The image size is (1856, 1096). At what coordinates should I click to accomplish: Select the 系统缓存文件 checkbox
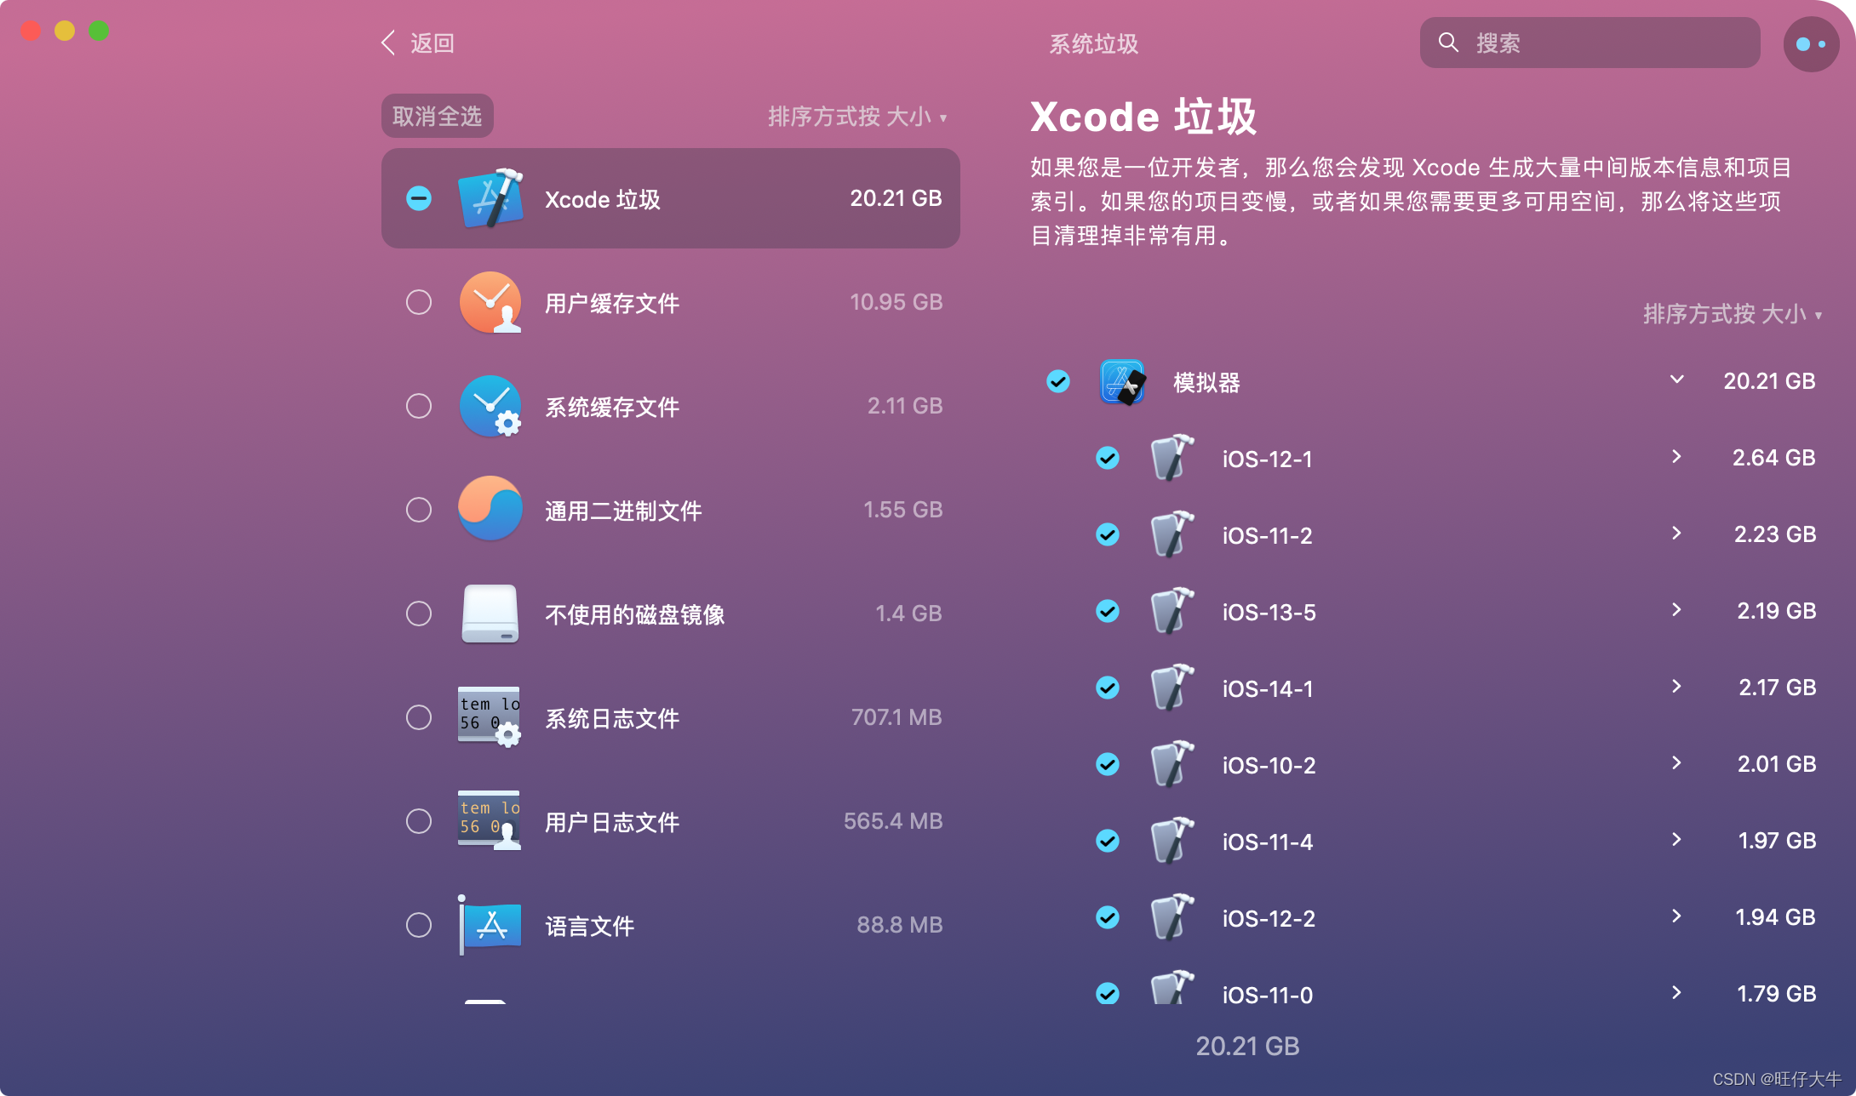click(419, 406)
